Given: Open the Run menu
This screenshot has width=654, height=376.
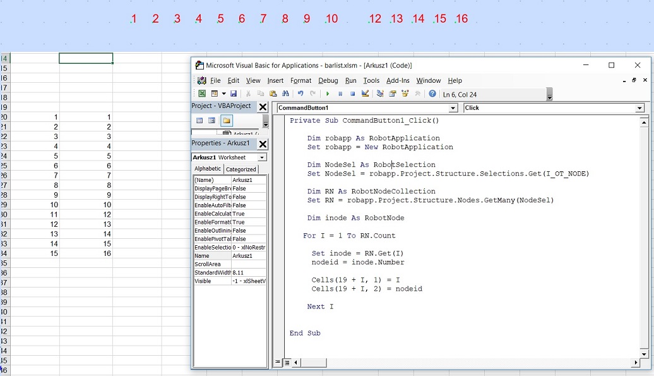Looking at the screenshot, I should click(x=351, y=80).
